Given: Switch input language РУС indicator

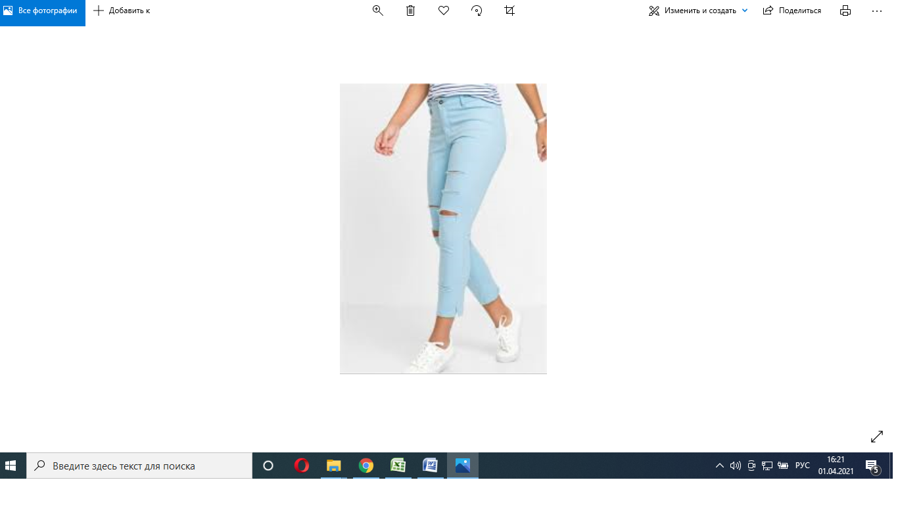Looking at the screenshot, I should (x=803, y=466).
